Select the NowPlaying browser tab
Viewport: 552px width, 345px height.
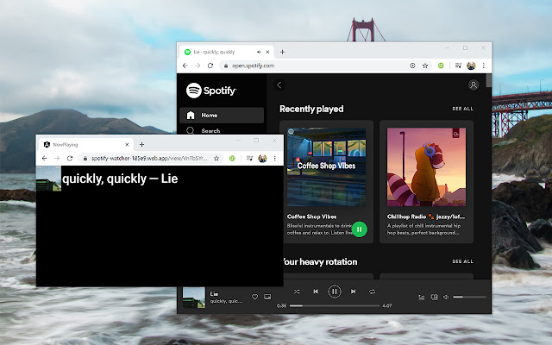(x=86, y=144)
